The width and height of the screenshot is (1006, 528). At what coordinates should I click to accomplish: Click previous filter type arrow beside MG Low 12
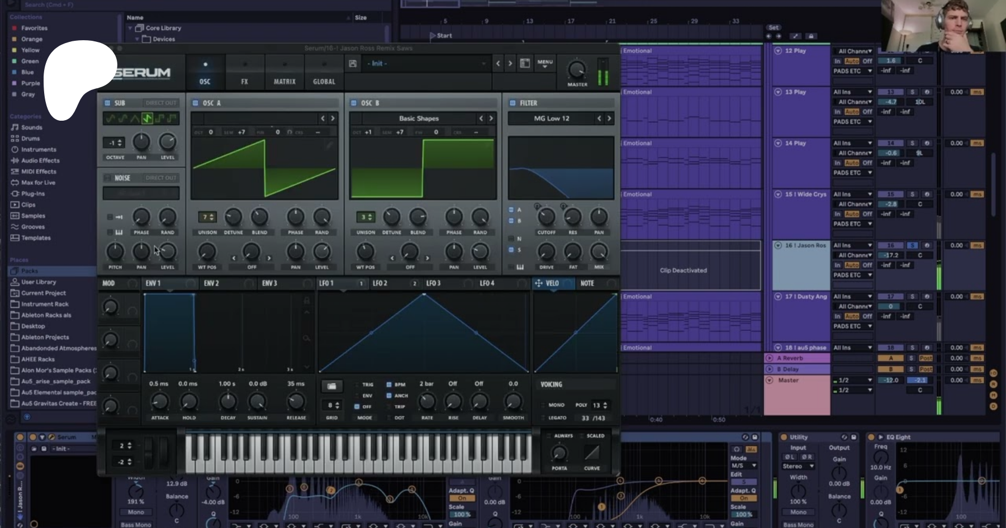click(599, 118)
